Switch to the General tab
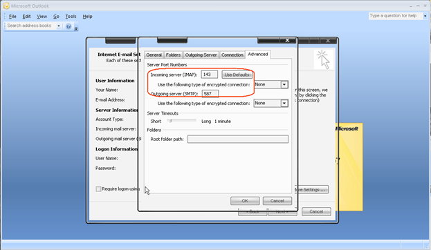The image size is (431, 250). (x=154, y=55)
